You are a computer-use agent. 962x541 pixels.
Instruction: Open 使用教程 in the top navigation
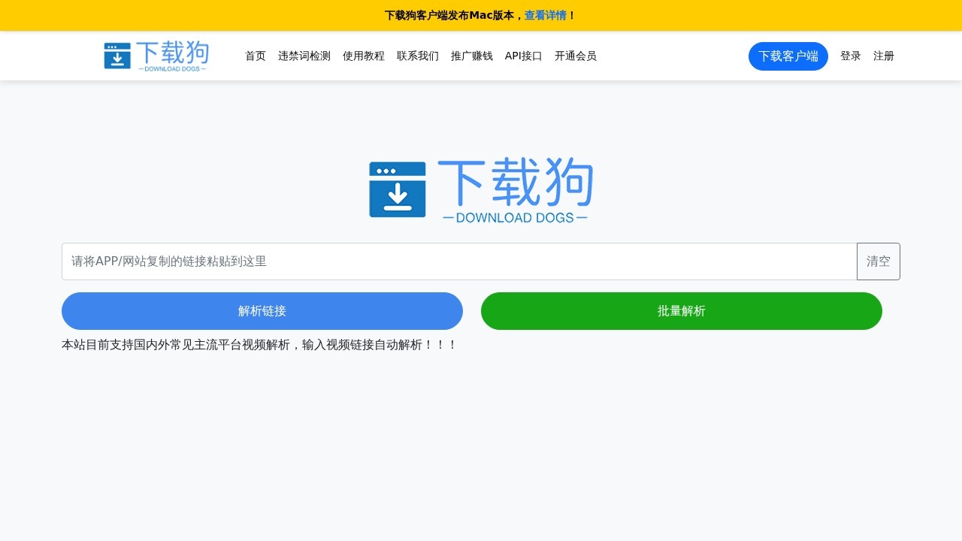[364, 56]
